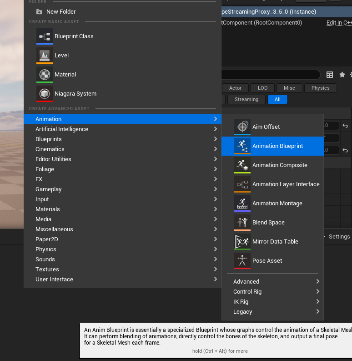Expand the Cinematics submenu arrow
The height and width of the screenshot is (361, 352).
(216, 149)
